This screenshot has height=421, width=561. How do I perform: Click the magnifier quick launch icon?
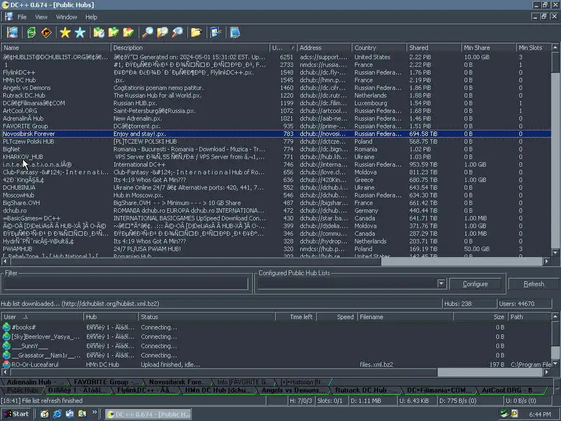coord(82,413)
